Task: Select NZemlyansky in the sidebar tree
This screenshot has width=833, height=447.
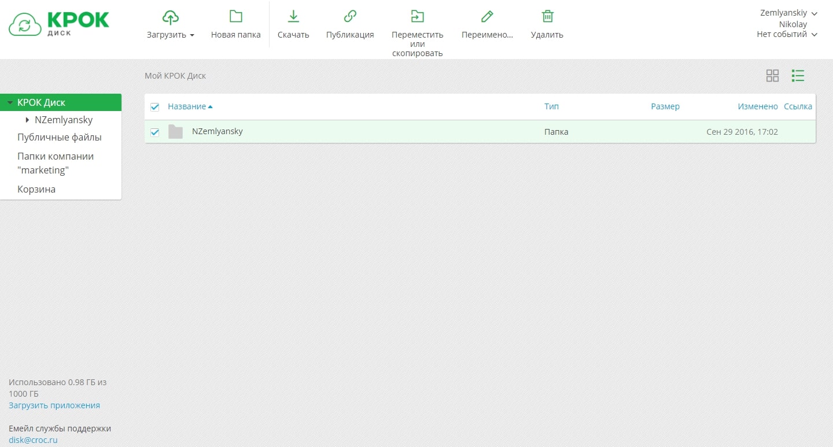Action: [x=64, y=120]
